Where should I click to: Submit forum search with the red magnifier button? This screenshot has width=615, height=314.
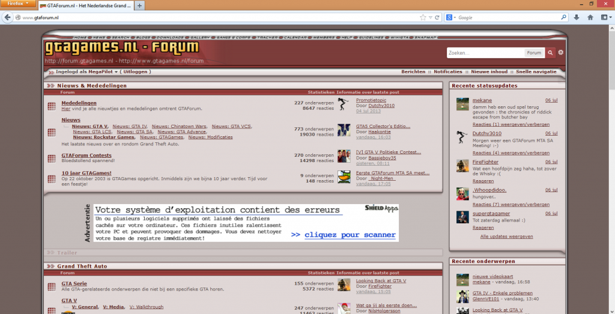(550, 52)
